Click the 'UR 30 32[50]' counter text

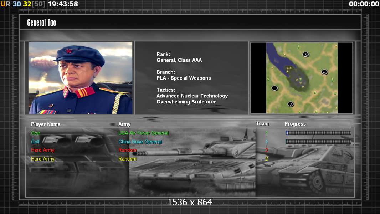[23, 4]
